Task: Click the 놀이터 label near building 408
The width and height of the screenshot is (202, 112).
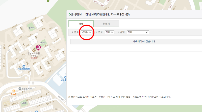Action: click(31, 28)
